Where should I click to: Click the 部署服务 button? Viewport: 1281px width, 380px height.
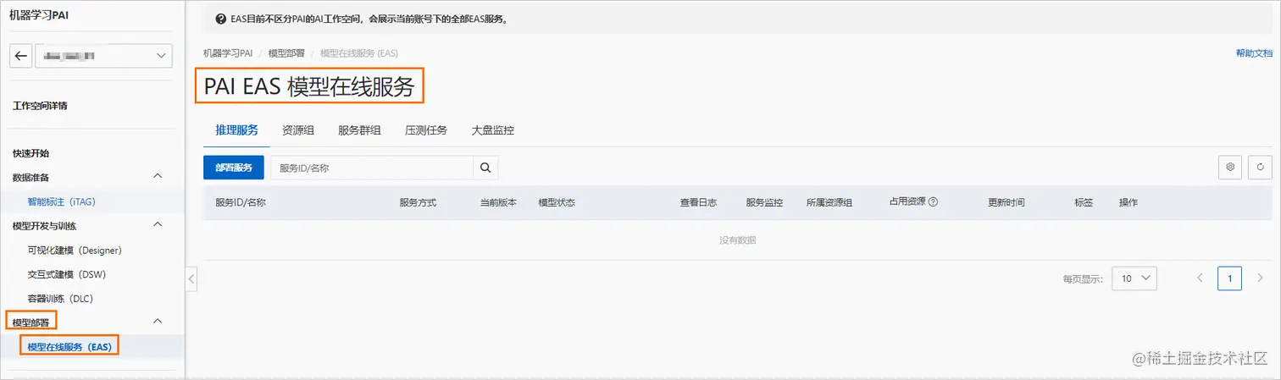click(234, 168)
